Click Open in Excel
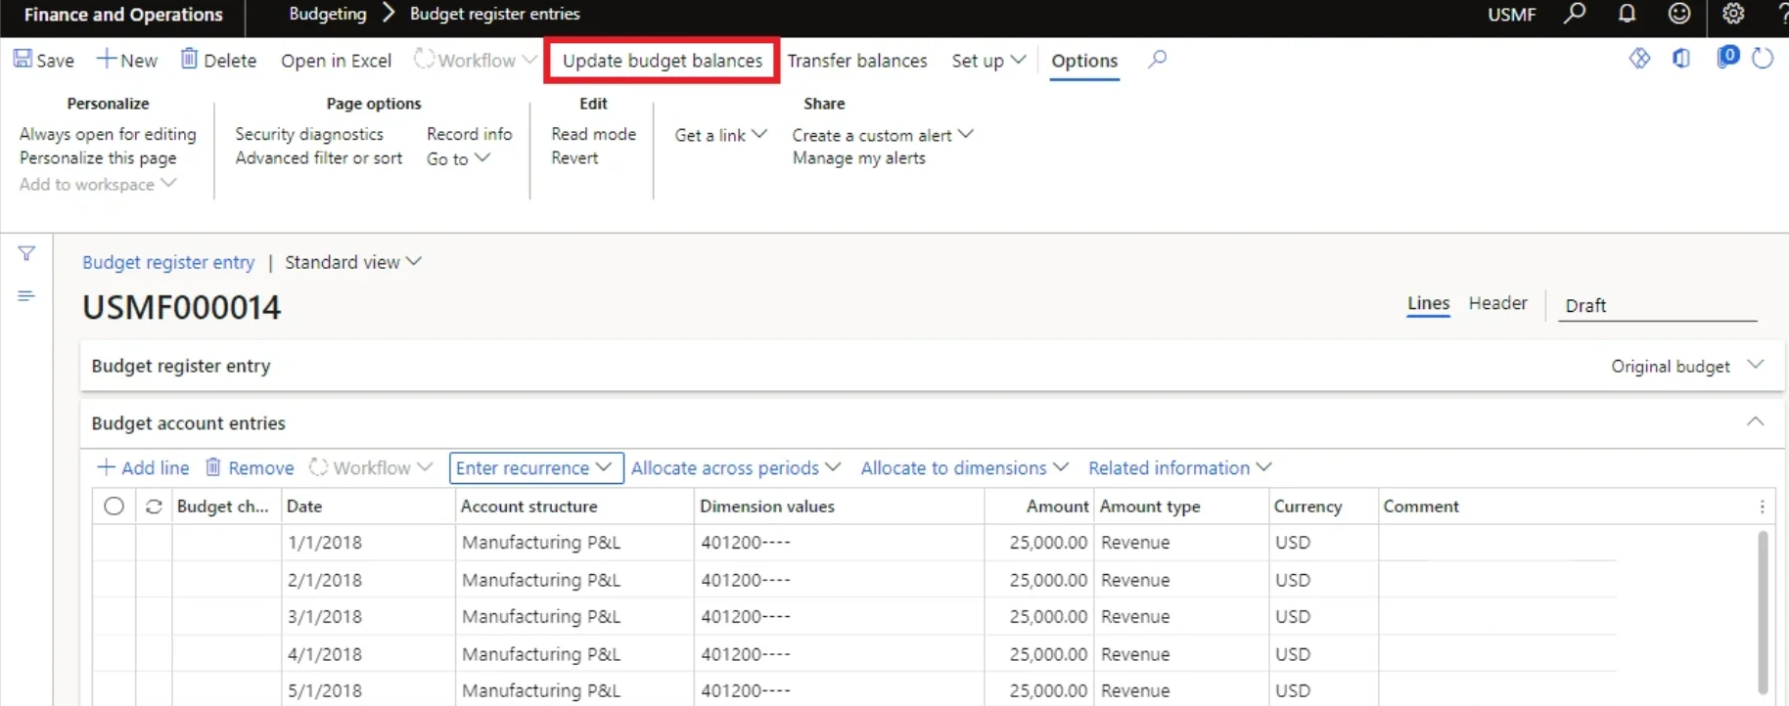Viewport: 1789px width, 706px height. pos(336,61)
